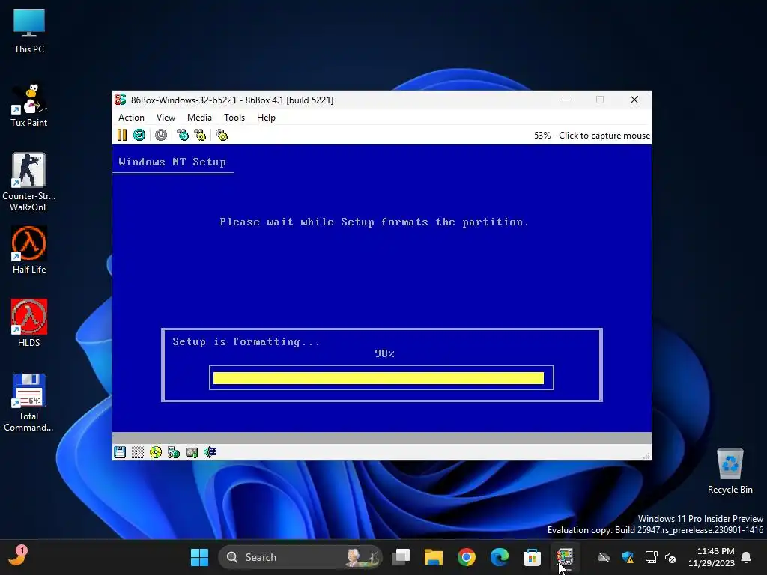Click the network status bar icon
767x575 pixels.
174,452
